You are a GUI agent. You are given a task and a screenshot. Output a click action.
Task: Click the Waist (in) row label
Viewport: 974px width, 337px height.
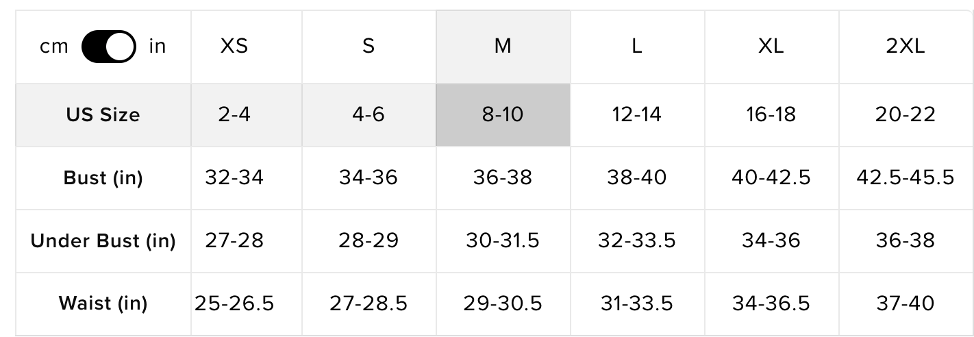[x=103, y=303]
